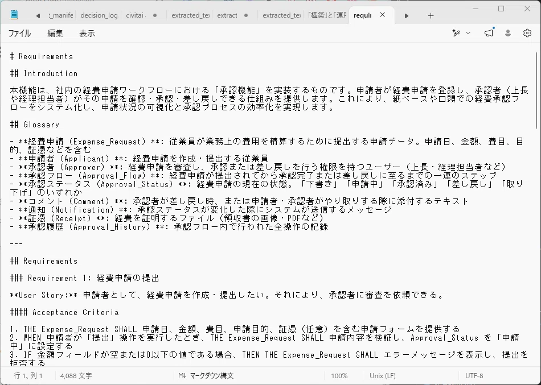Click the '## Introduction' heading

44,73
